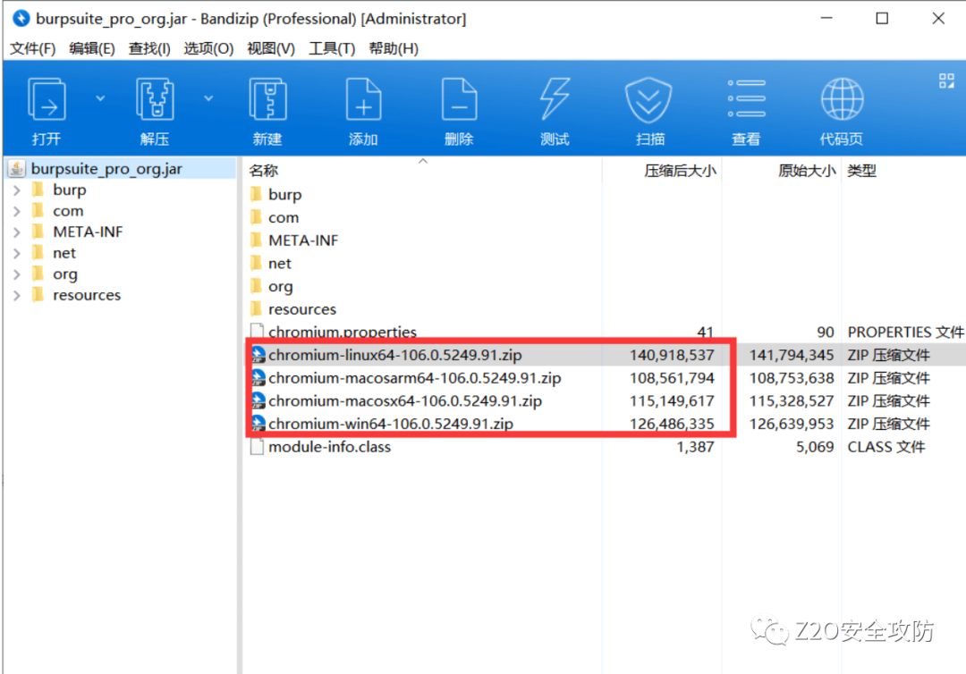
Task: Sort by 压缩后大小 column header
Action: click(680, 171)
